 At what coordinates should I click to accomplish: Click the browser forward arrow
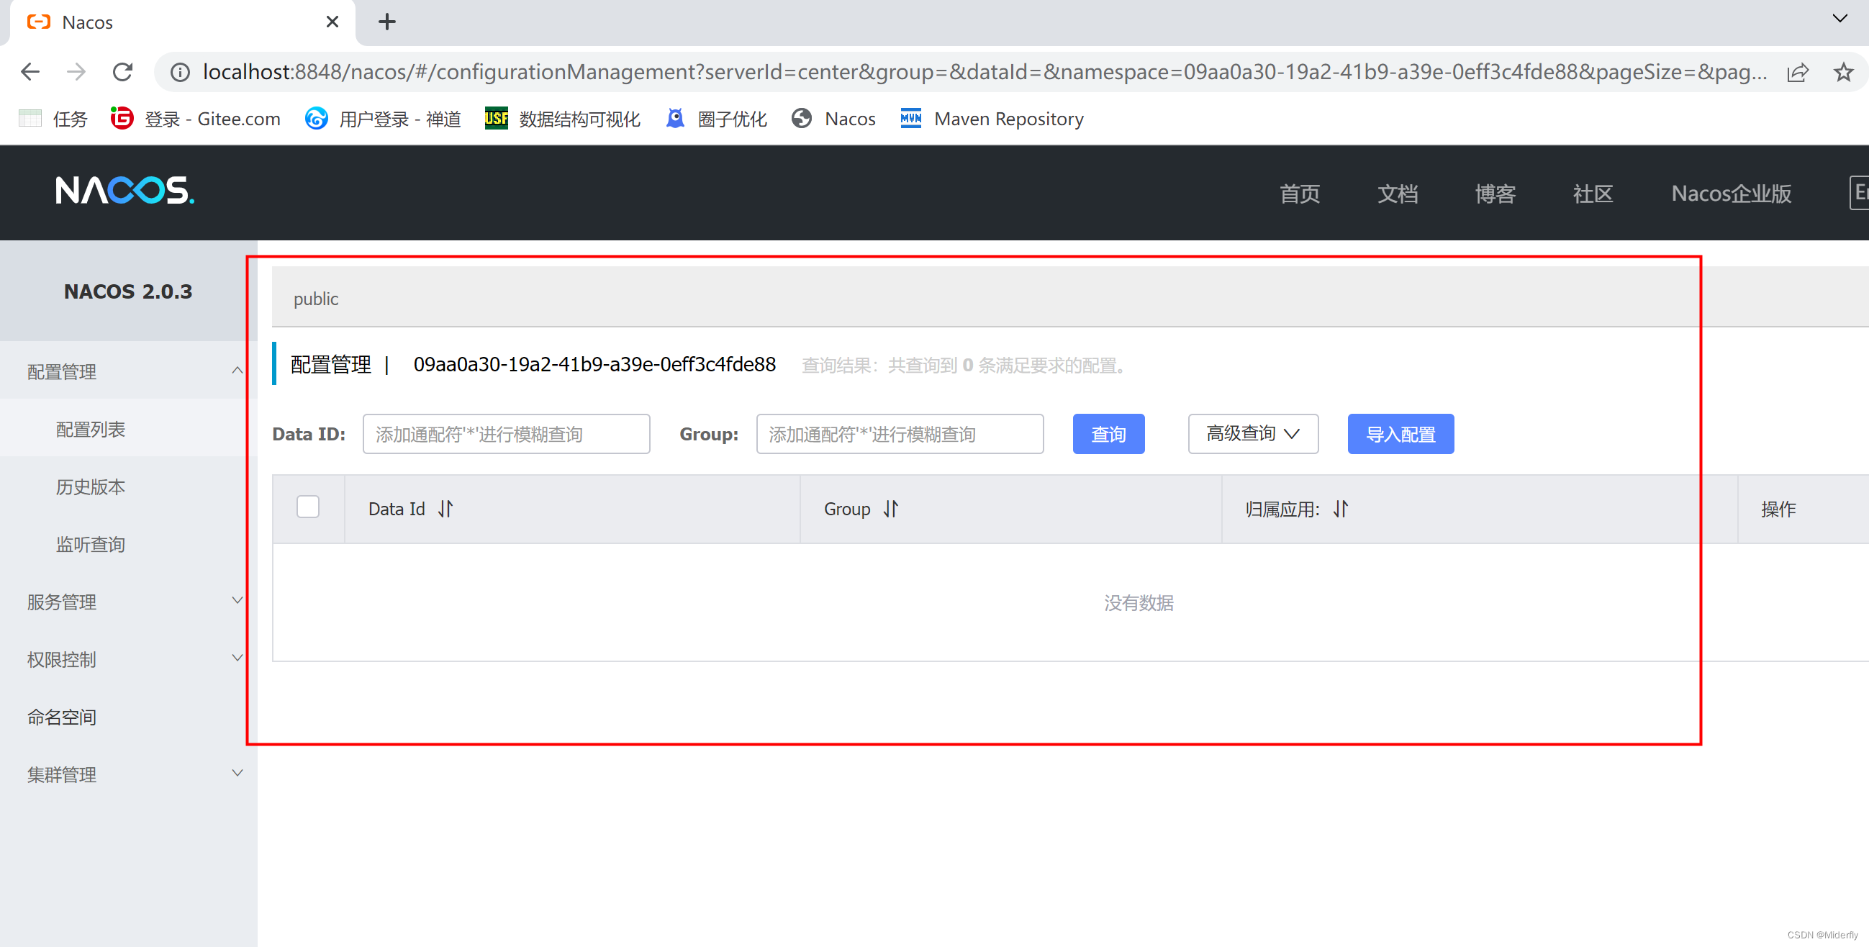[x=76, y=72]
